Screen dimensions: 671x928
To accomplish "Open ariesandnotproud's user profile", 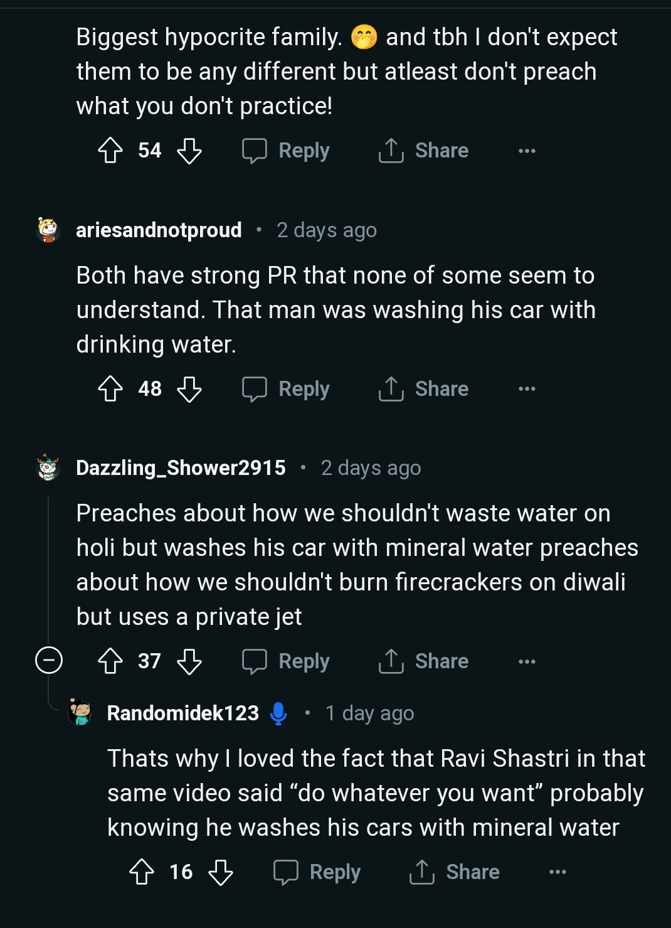I will tap(159, 230).
